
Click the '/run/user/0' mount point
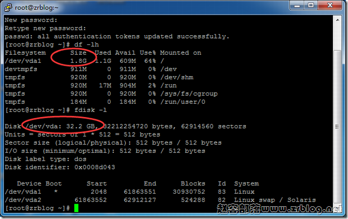(x=183, y=102)
